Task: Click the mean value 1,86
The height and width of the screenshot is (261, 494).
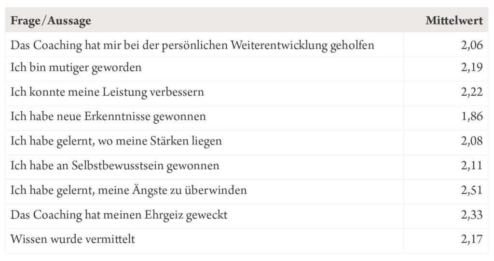Action: tap(472, 117)
